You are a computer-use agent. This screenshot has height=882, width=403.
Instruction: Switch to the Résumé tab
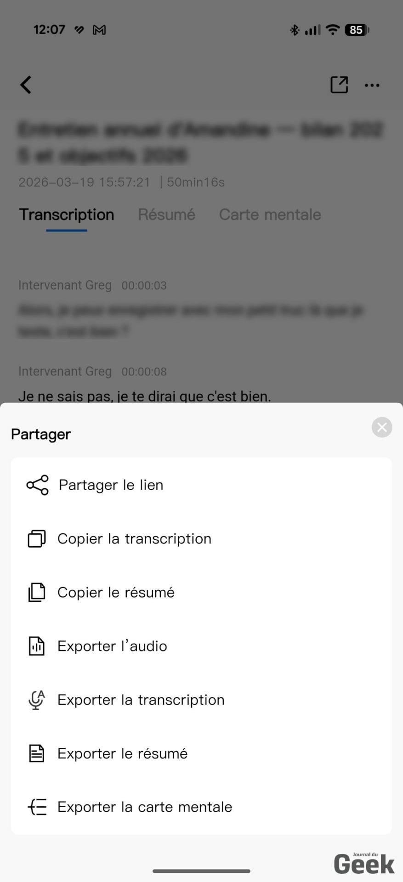[x=166, y=215]
